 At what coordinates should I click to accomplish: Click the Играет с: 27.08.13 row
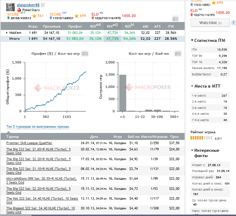(210, 165)
